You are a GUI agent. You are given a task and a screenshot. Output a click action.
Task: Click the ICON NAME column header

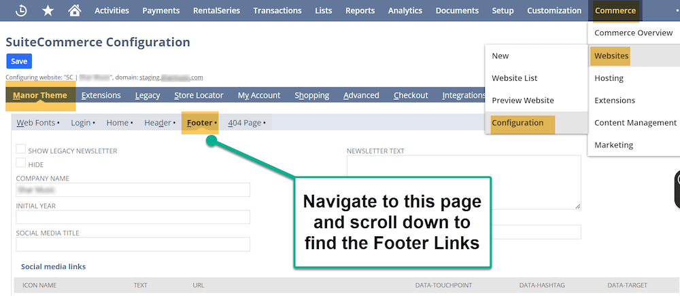point(39,285)
